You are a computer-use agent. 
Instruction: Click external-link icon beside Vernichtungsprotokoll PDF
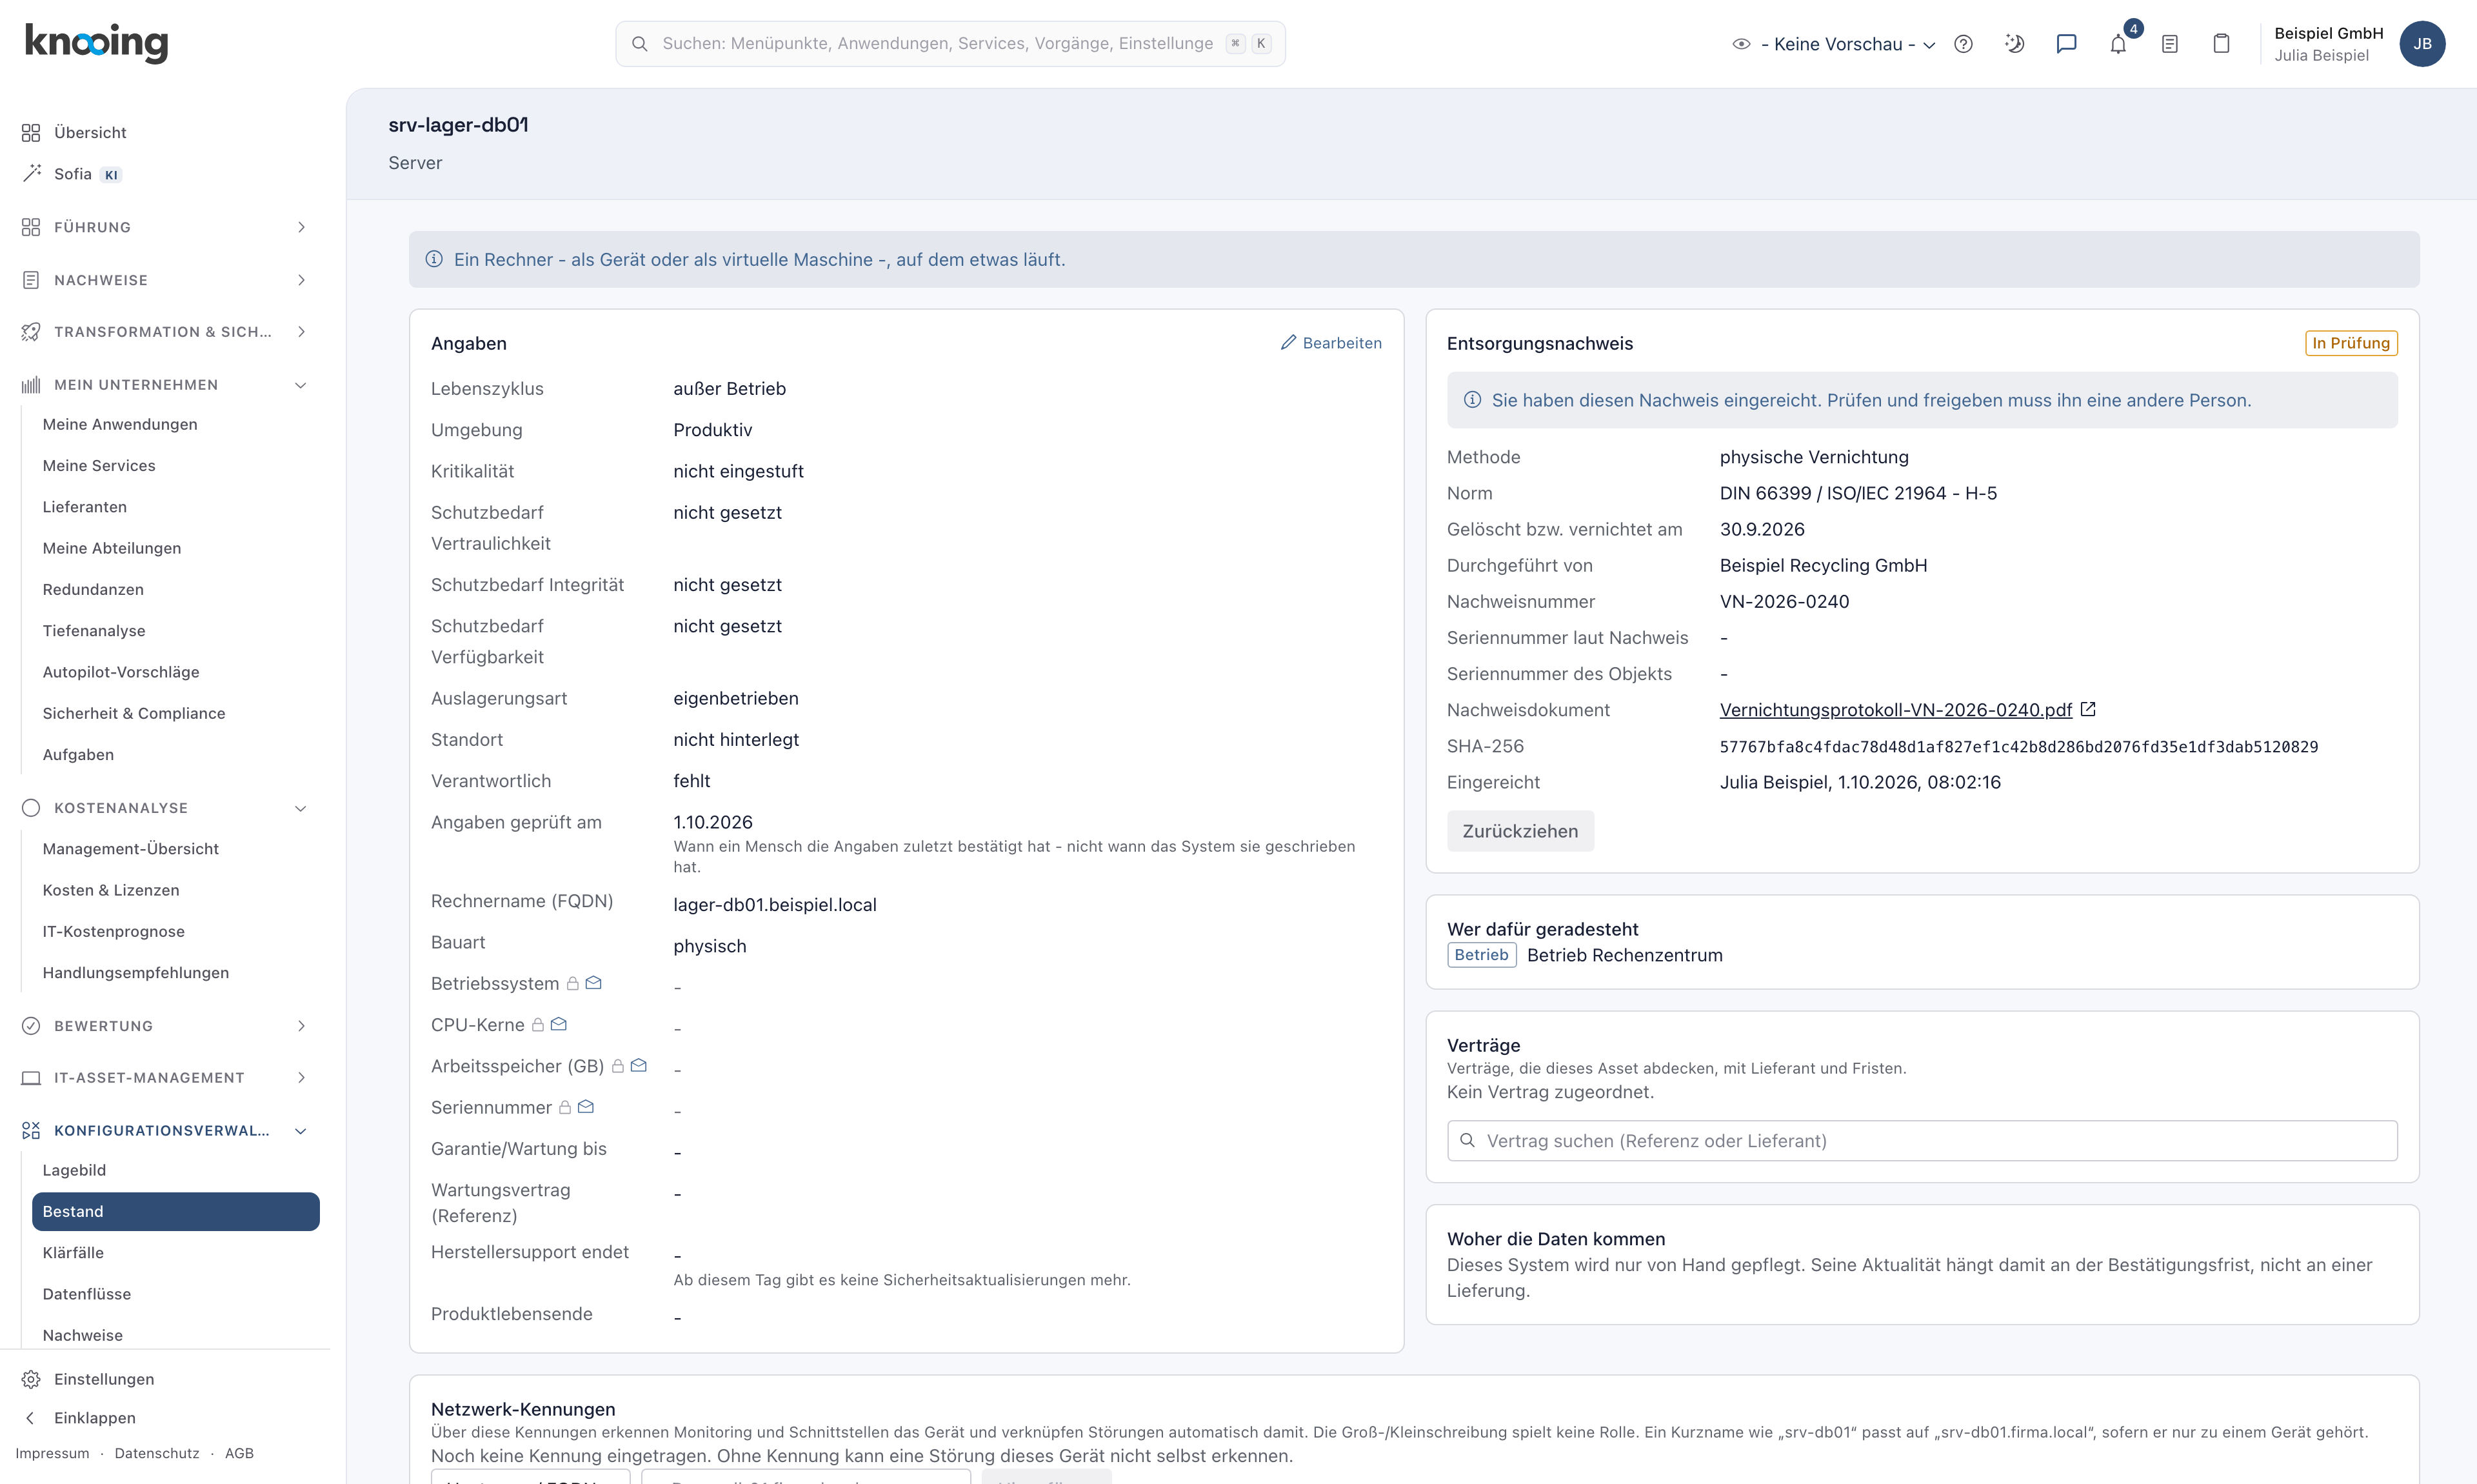[2088, 709]
